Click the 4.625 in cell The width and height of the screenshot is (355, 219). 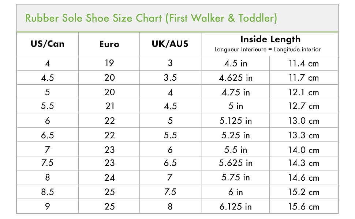point(236,78)
